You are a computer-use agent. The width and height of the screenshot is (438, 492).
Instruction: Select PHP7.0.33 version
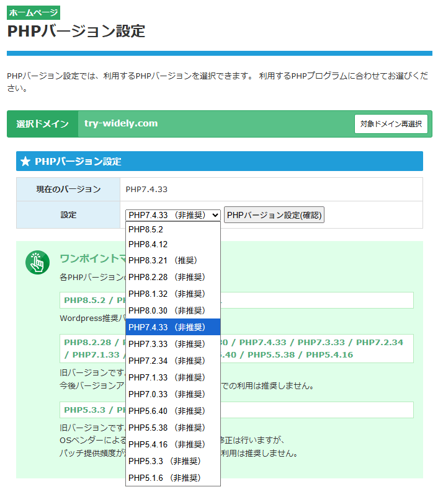172,394
